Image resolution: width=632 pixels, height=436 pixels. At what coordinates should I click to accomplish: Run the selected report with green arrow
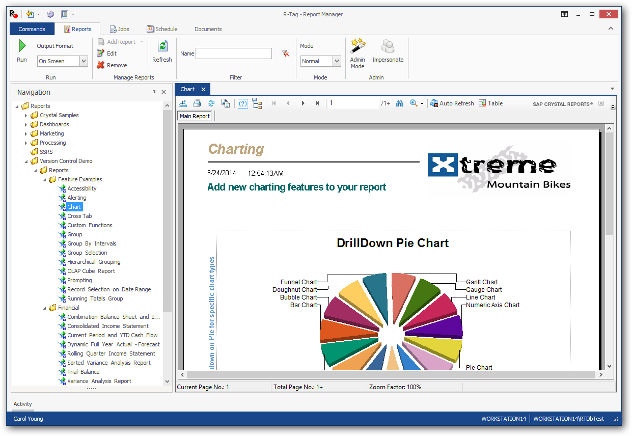pyautogui.click(x=22, y=47)
